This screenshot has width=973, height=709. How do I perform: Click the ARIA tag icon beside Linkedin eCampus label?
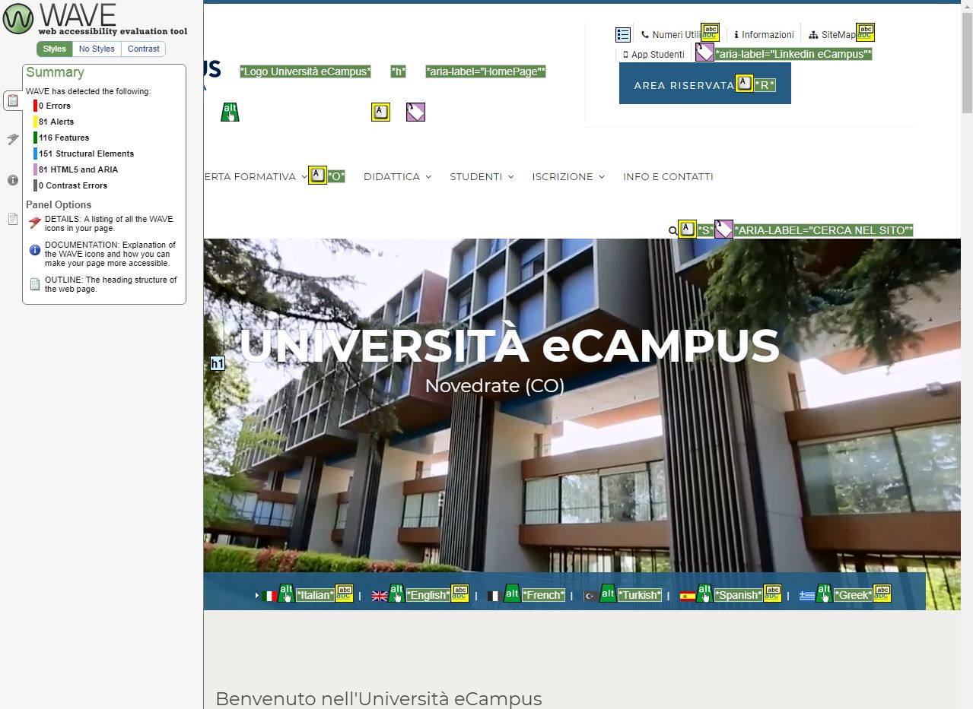(704, 52)
